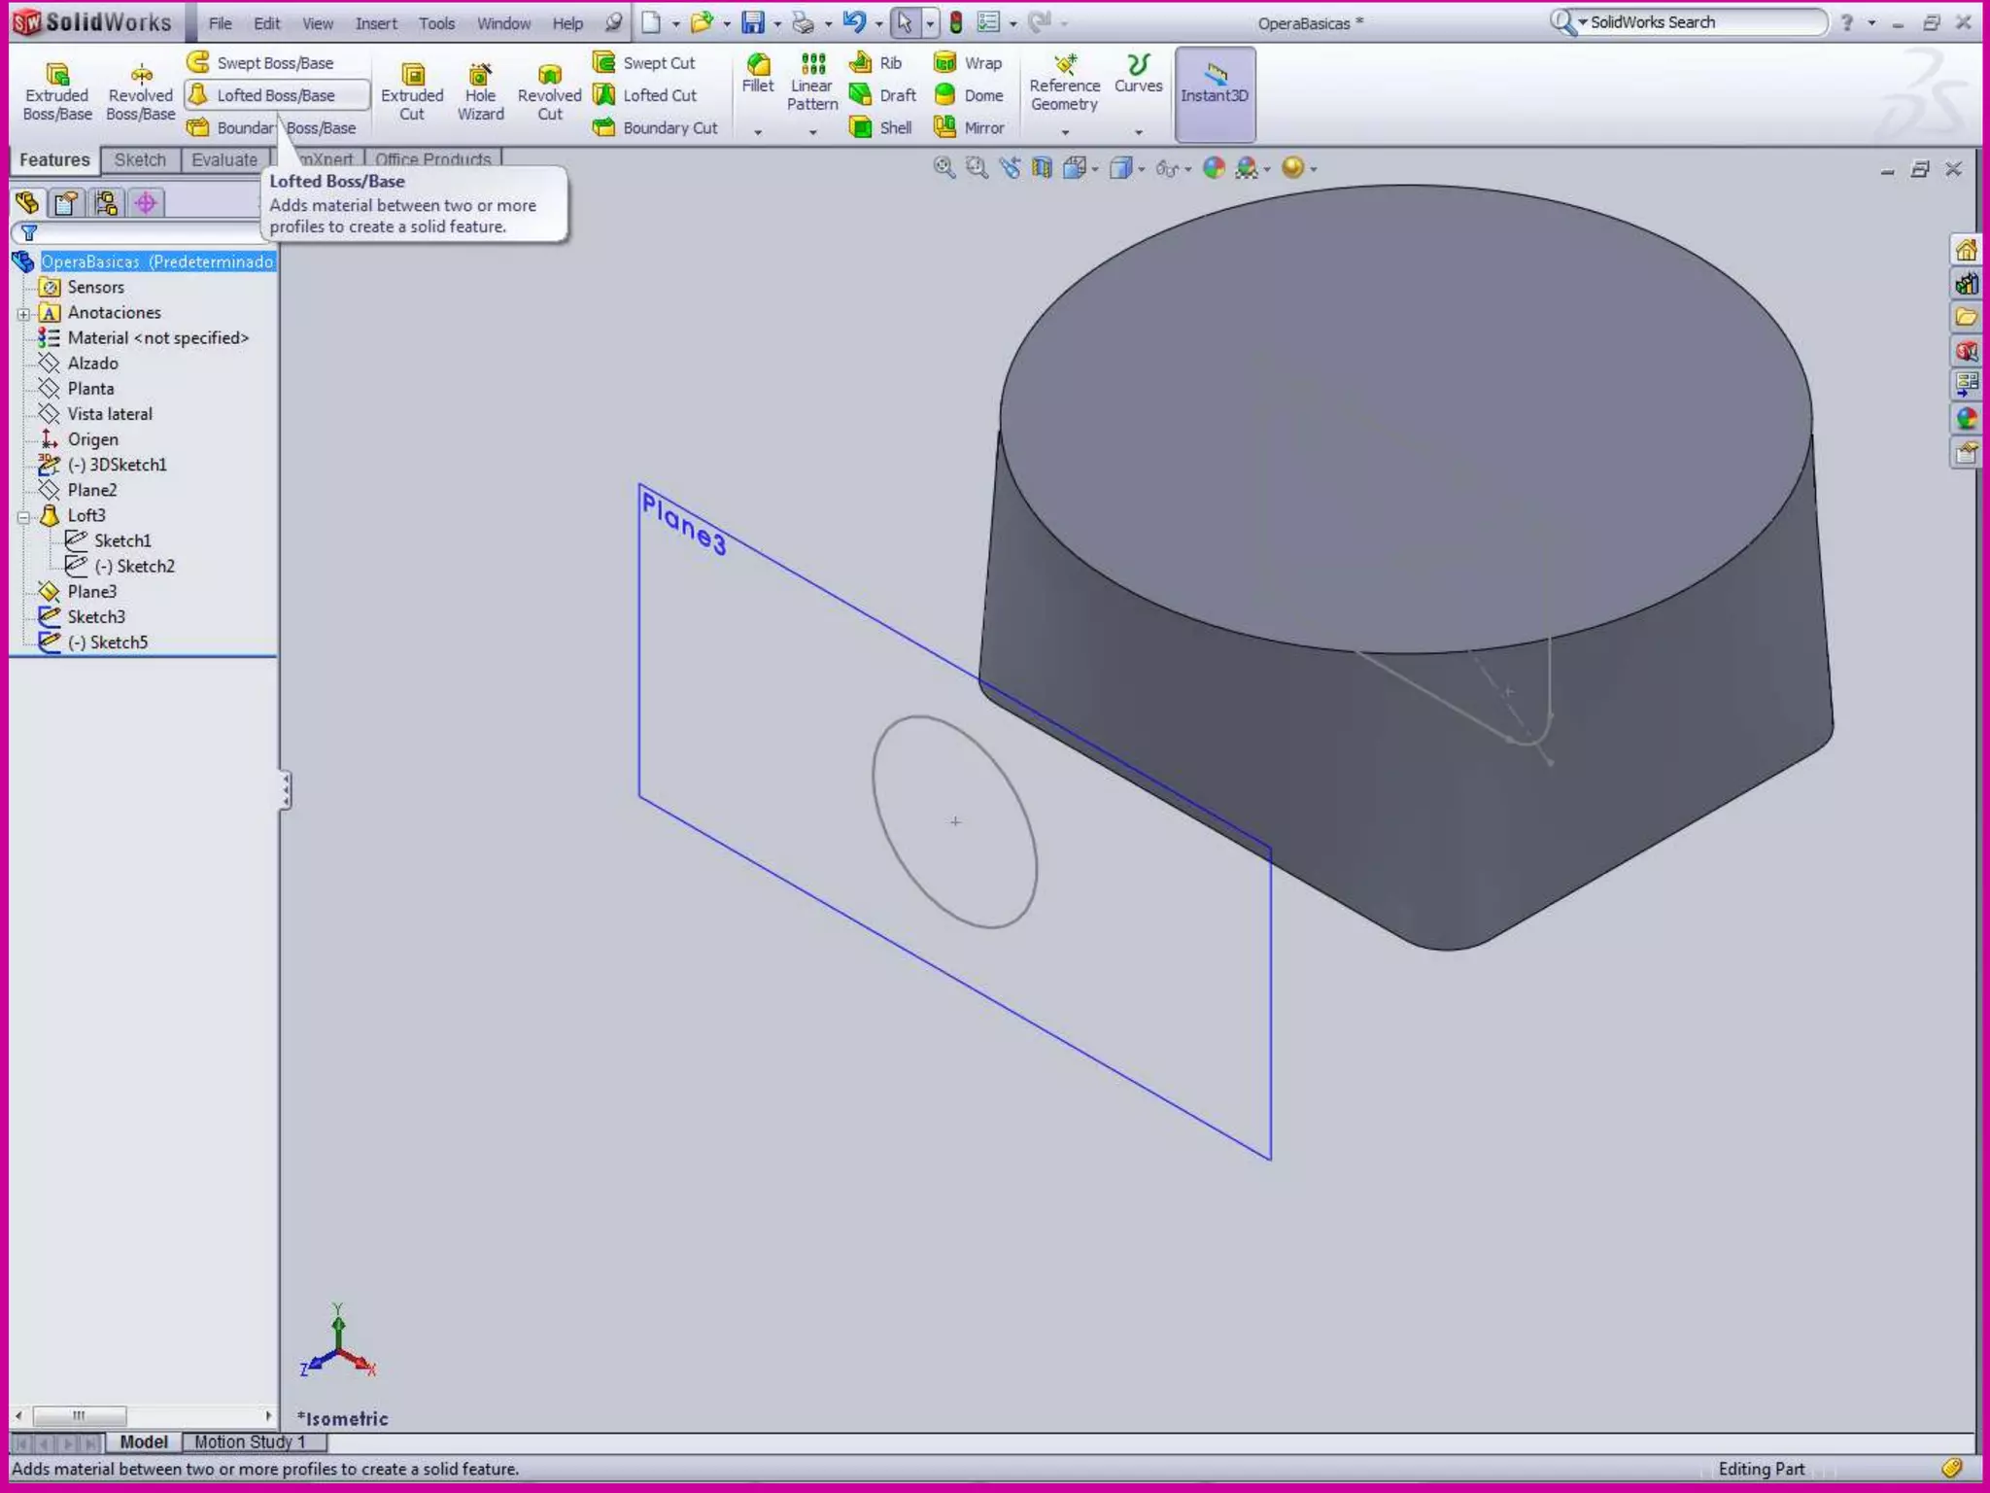Activate the Swept Cut tool
The width and height of the screenshot is (1990, 1493).
(x=645, y=63)
